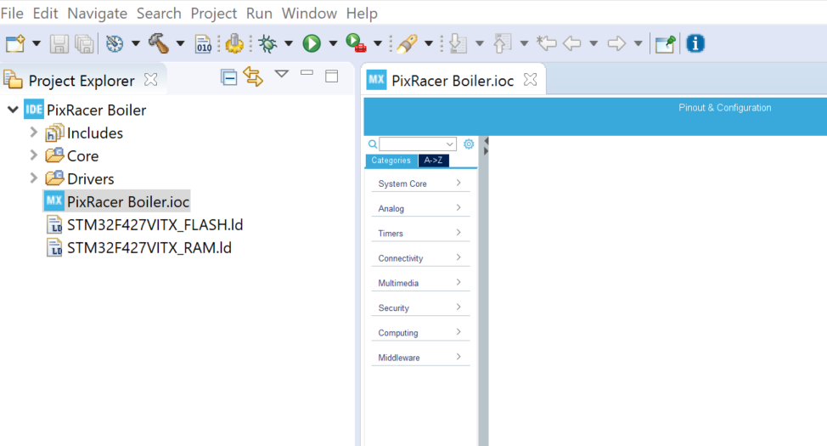
Task: Click the next annotation arrow icon
Action: point(458,44)
